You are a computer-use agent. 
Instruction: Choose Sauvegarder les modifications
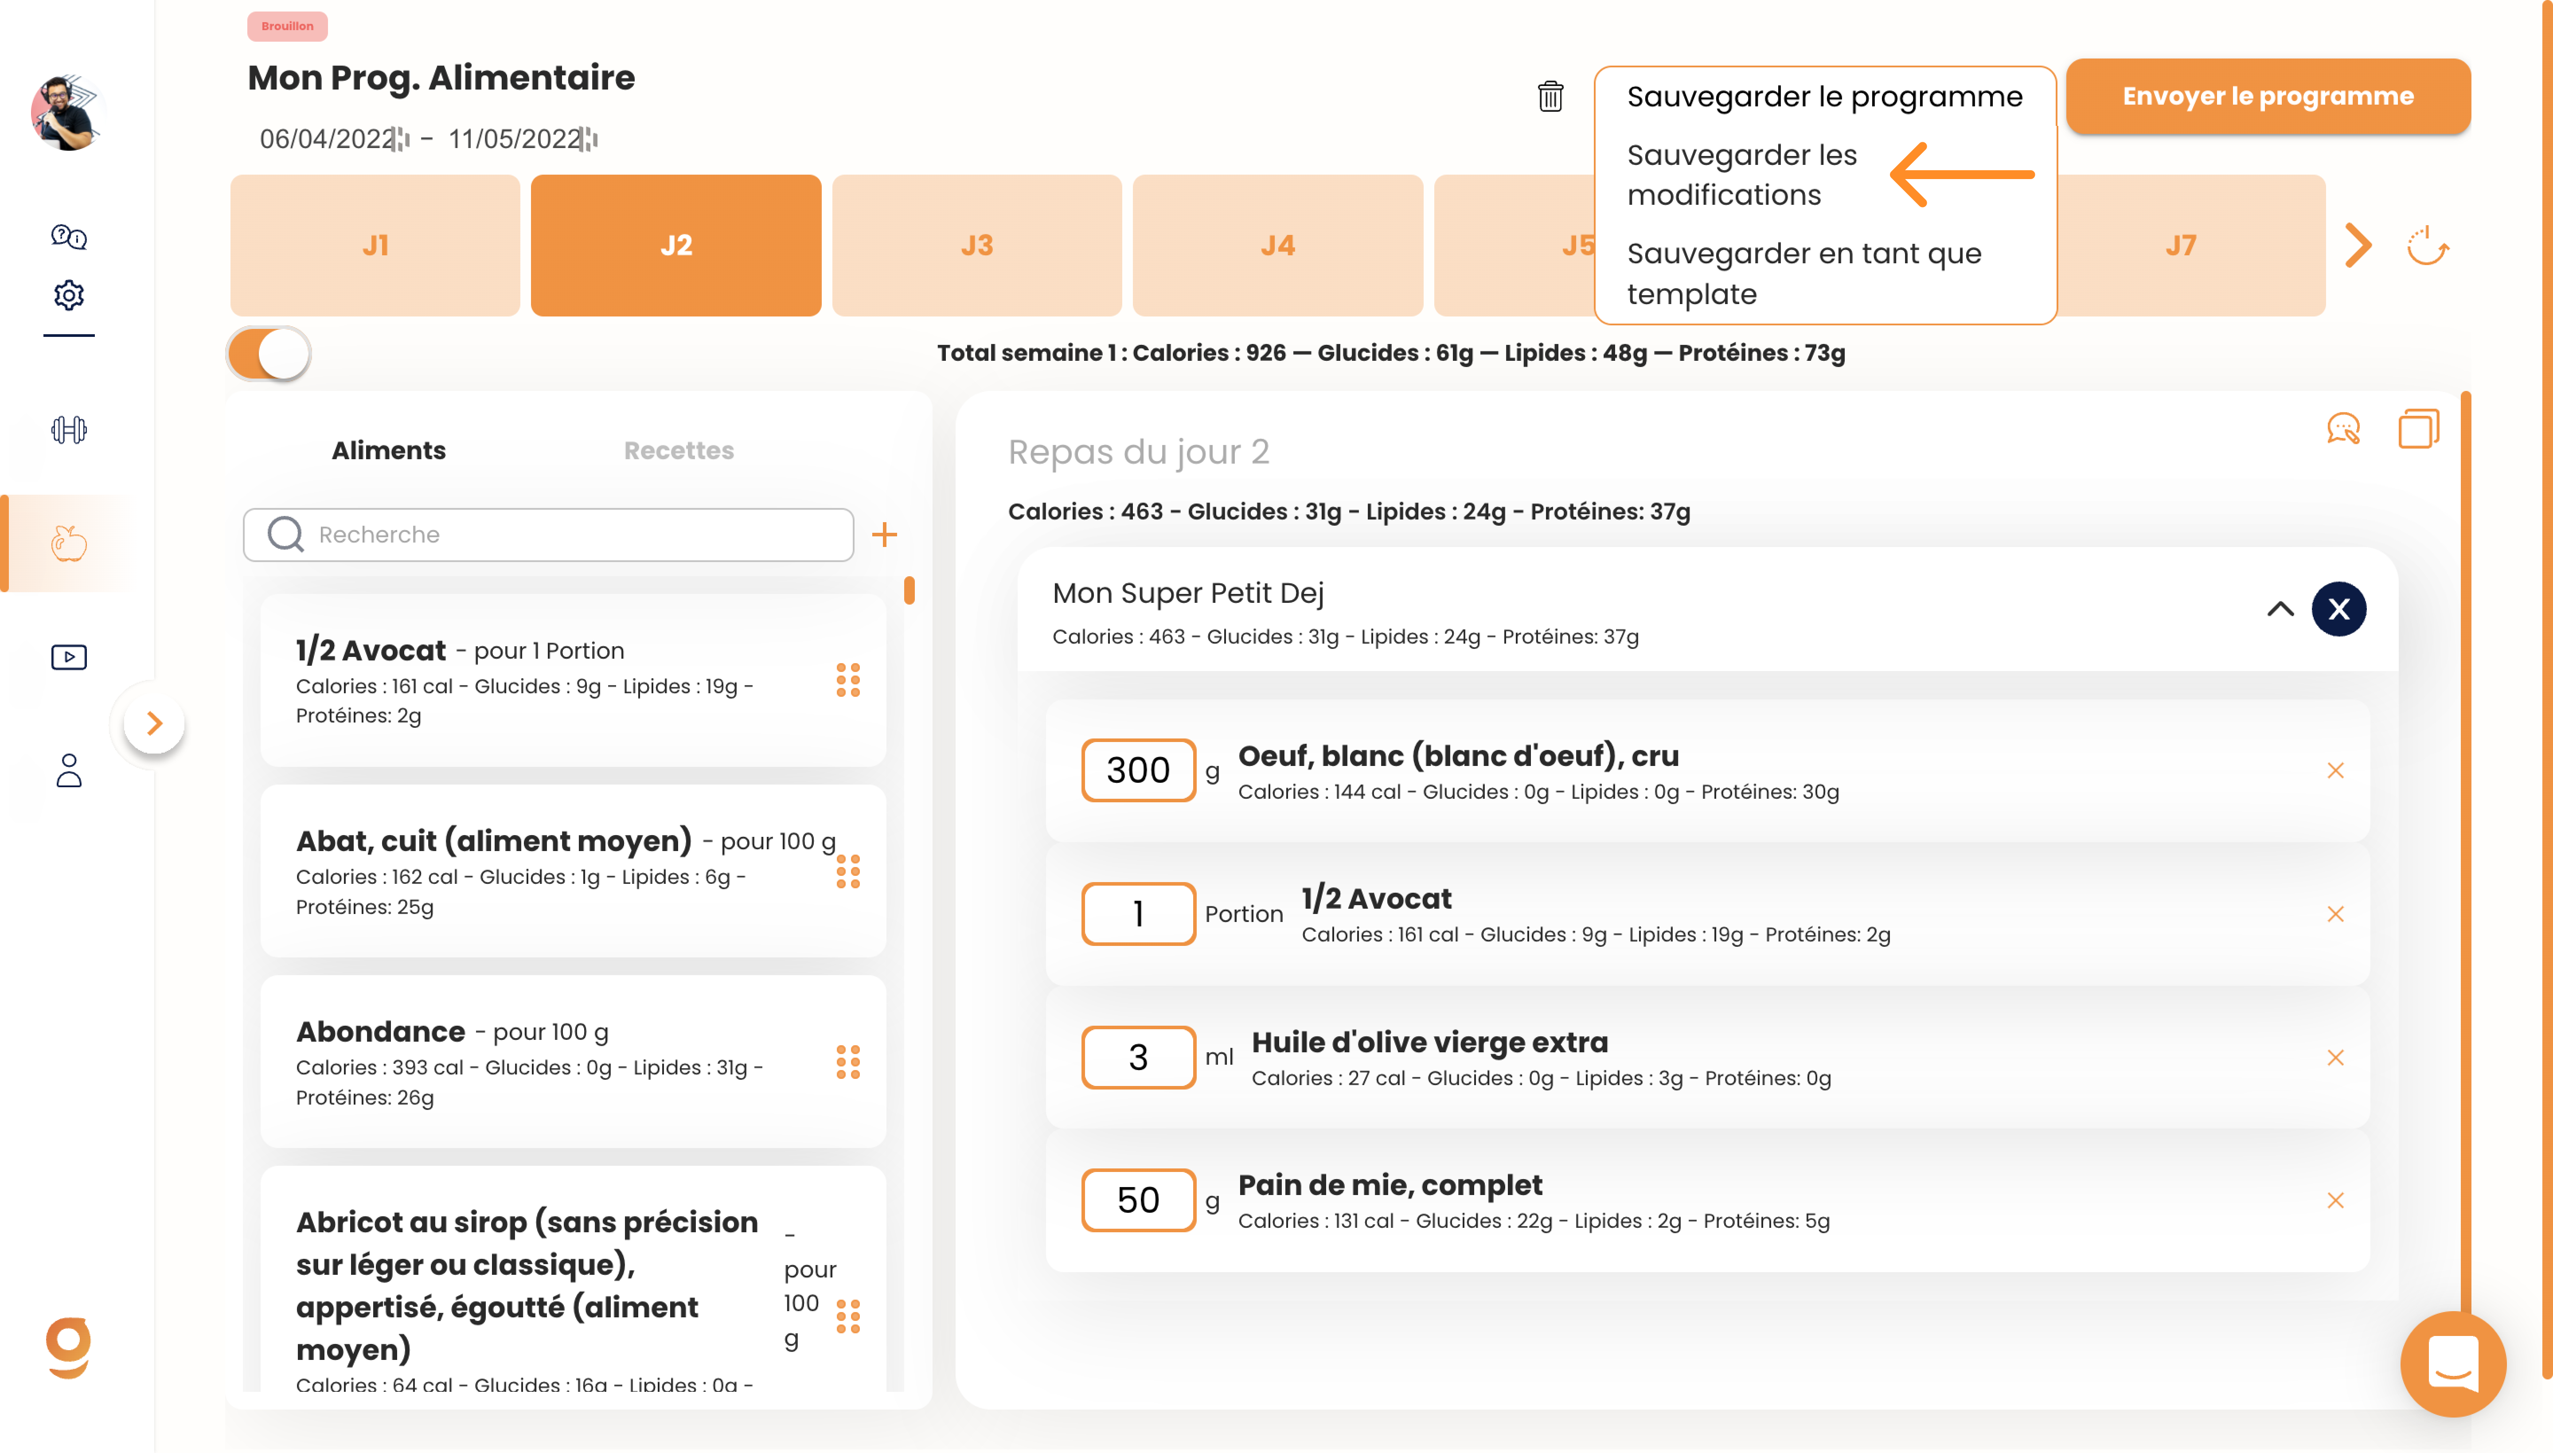coord(1742,175)
